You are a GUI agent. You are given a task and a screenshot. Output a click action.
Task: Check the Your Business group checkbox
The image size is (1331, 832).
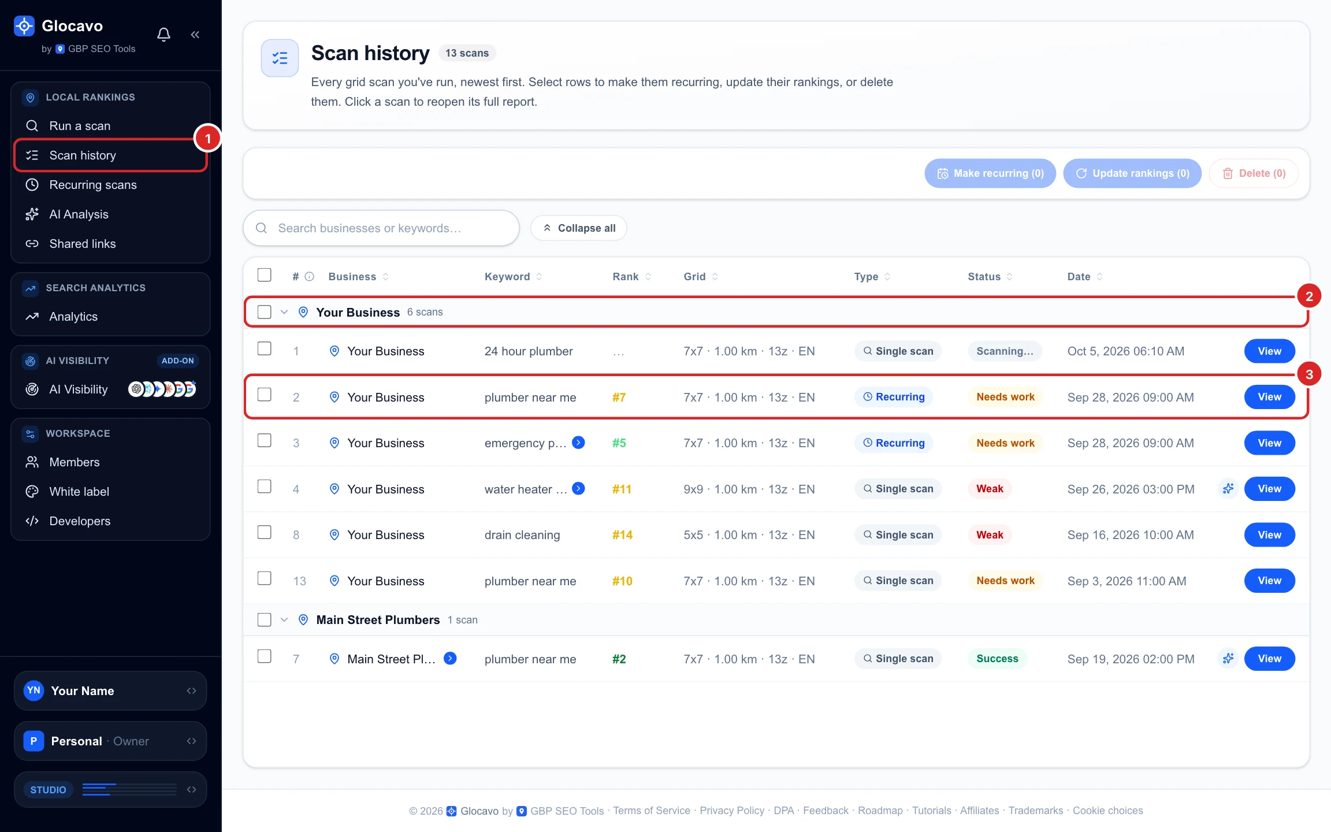265,312
